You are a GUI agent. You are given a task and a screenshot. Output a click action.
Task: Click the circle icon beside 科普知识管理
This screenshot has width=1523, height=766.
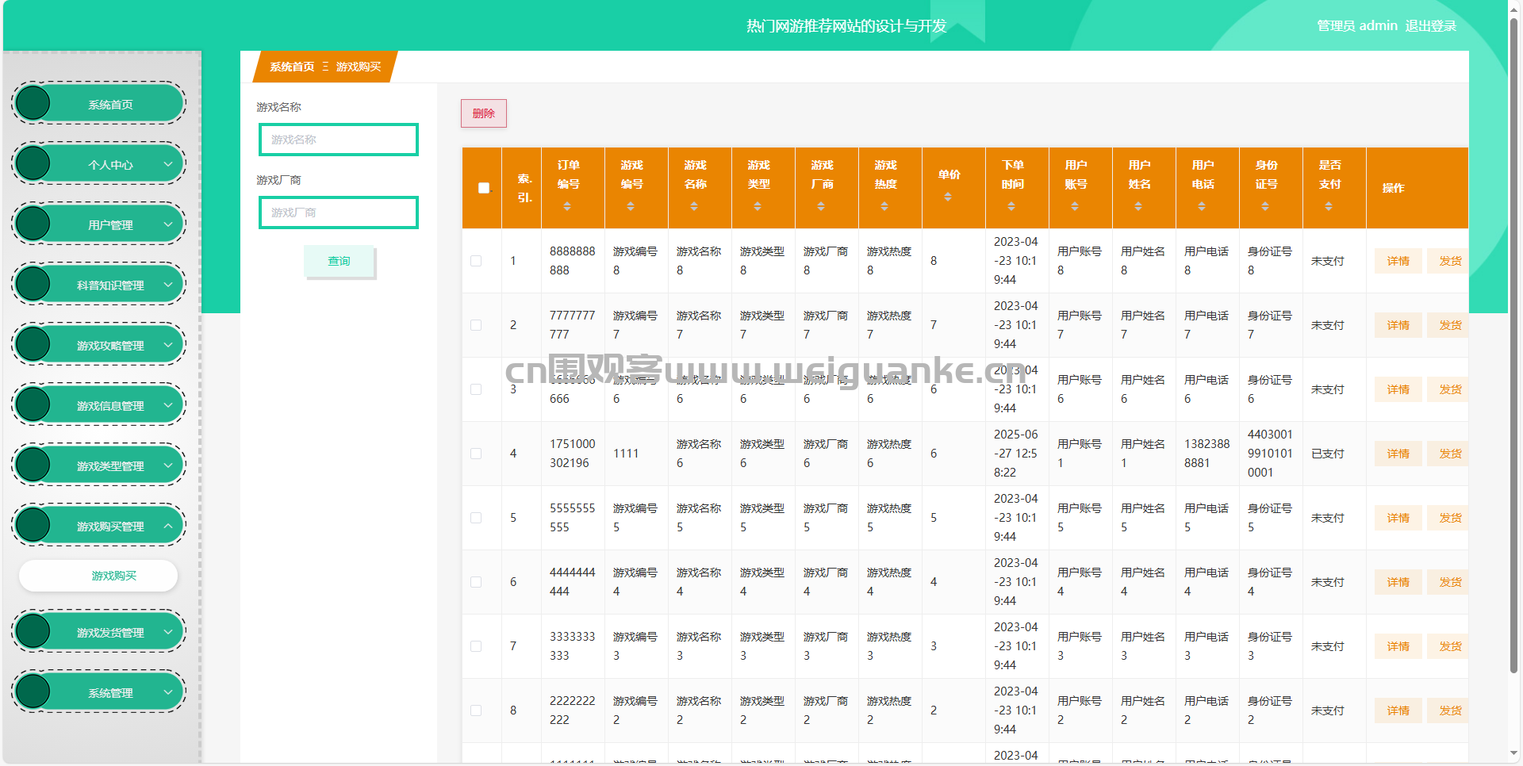click(33, 284)
